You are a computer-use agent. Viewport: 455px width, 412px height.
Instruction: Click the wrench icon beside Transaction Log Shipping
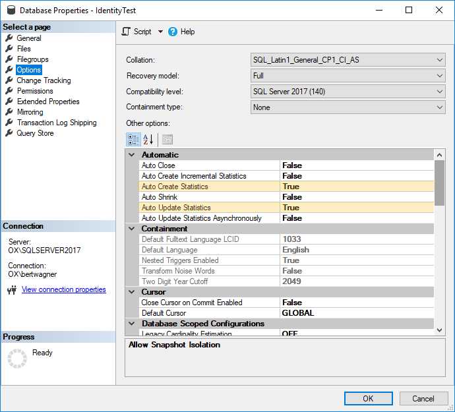(9, 122)
